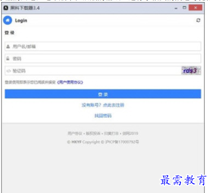Submit with the blue 登录 button
Image resolution: width=210 pixels, height=193 pixels.
[103, 94]
